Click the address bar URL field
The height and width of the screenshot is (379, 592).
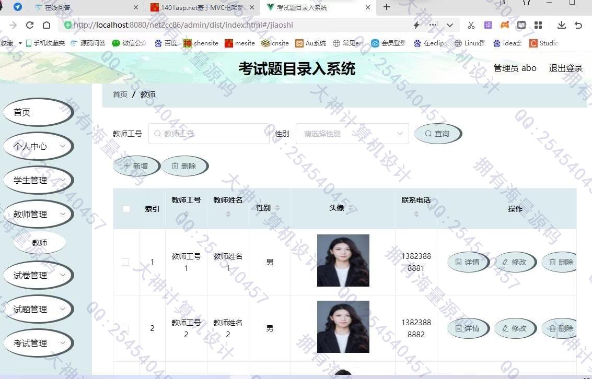coord(234,25)
